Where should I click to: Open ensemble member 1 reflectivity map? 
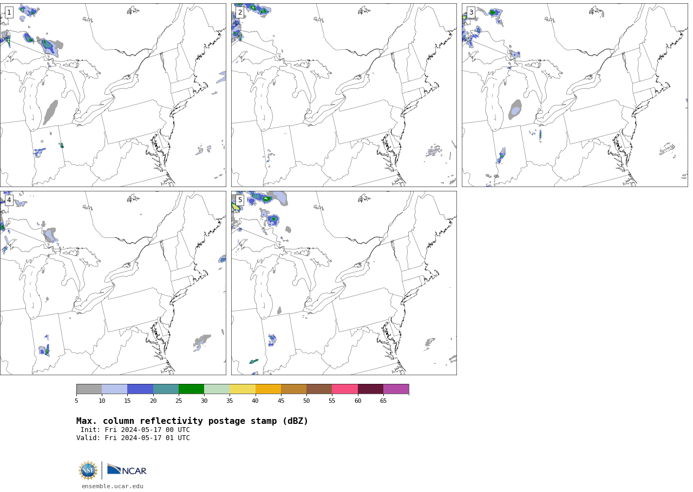(x=113, y=95)
